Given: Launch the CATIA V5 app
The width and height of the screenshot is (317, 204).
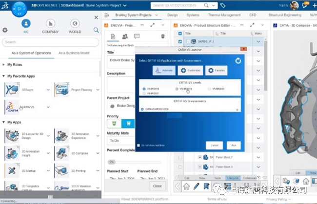Looking at the screenshot, I should pos(12,107).
